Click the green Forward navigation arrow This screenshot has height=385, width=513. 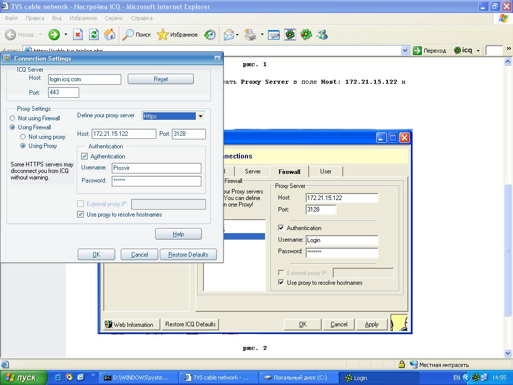pyautogui.click(x=54, y=35)
